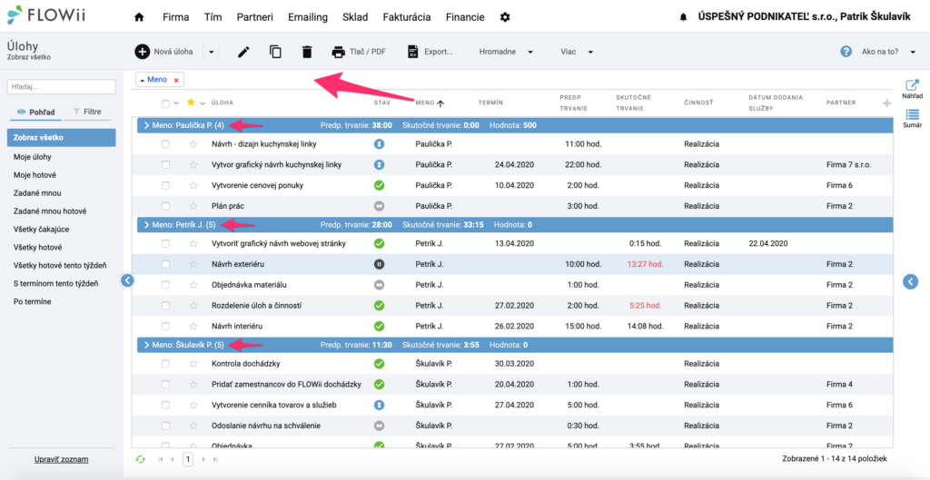This screenshot has width=930, height=480.
Task: Remove the Meno grouping with red x
Action: coord(176,80)
